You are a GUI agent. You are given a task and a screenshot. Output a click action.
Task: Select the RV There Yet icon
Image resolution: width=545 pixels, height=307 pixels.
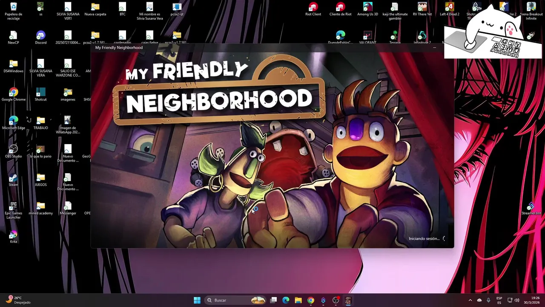[x=422, y=9]
